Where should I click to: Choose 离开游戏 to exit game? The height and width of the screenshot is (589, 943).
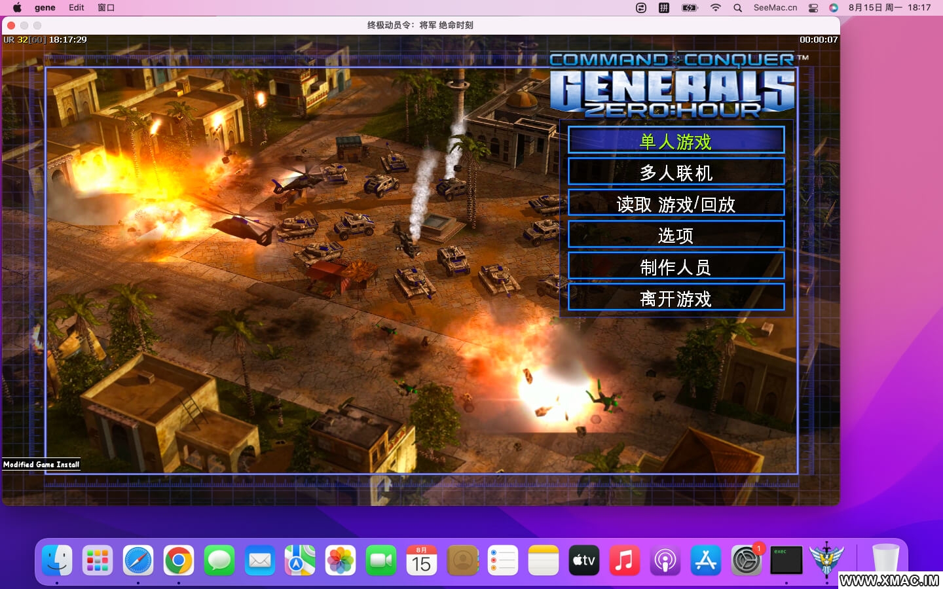pos(676,297)
